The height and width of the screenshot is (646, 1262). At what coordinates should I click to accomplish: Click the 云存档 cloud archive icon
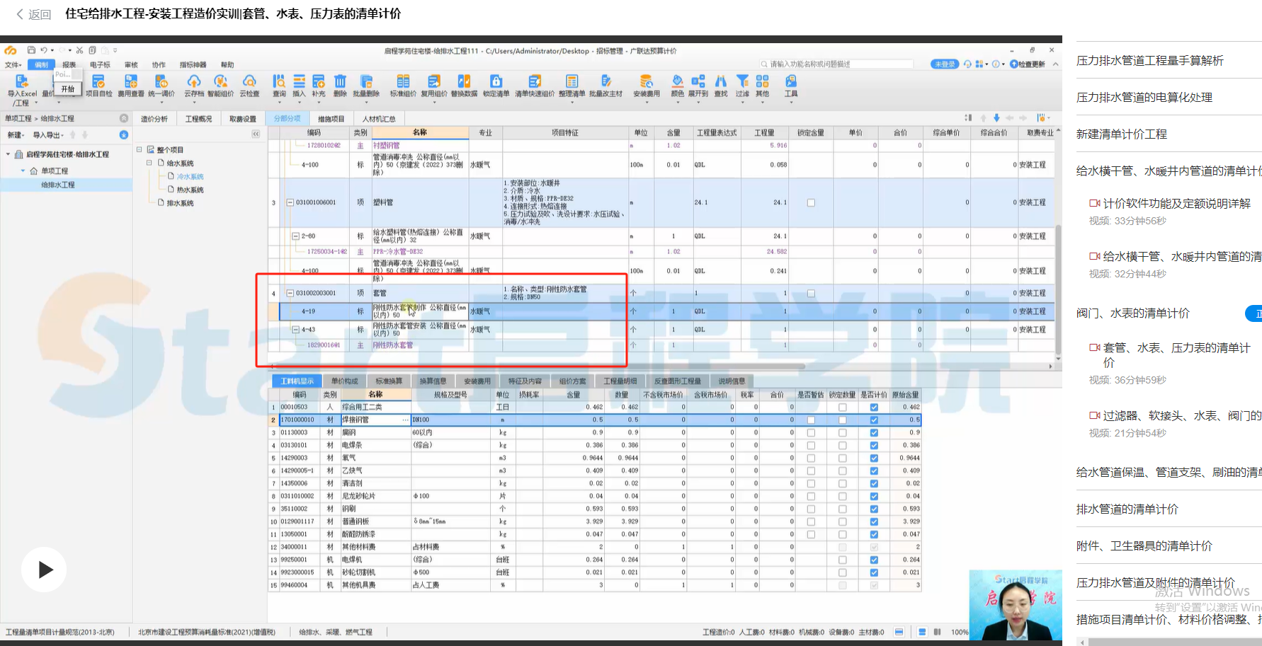click(194, 86)
